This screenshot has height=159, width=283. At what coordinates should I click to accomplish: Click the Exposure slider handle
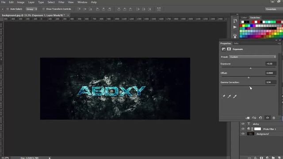point(251,68)
